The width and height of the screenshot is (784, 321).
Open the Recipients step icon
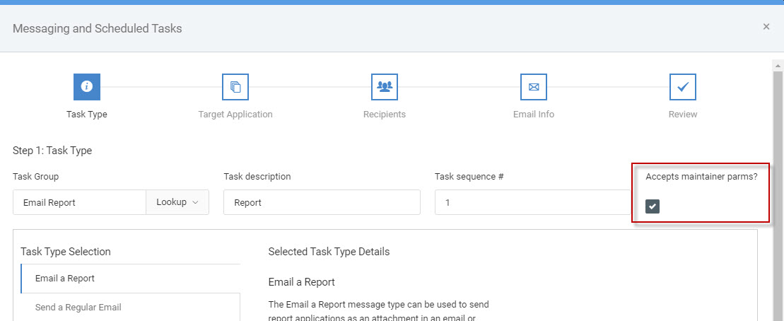coord(385,87)
